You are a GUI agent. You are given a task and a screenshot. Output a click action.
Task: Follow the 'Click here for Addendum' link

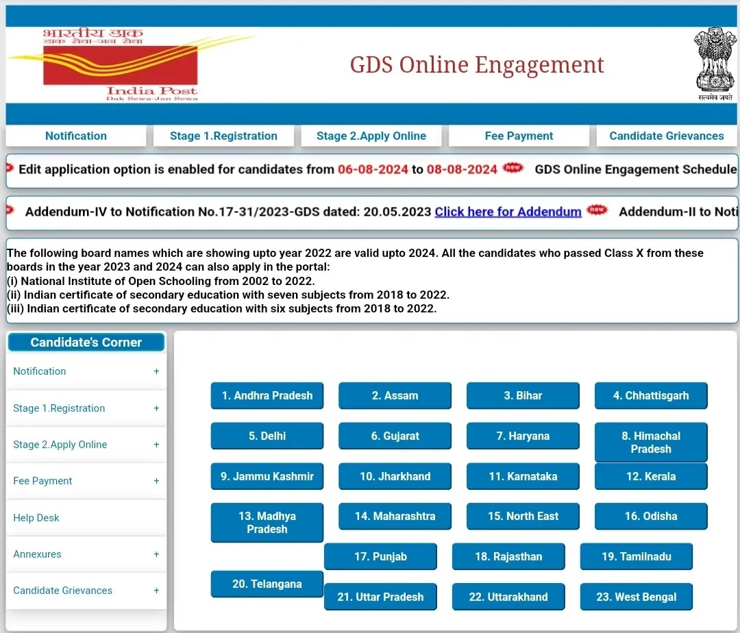[508, 212]
